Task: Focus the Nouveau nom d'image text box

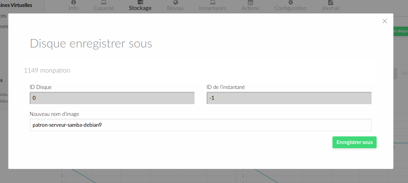Action: [201, 125]
